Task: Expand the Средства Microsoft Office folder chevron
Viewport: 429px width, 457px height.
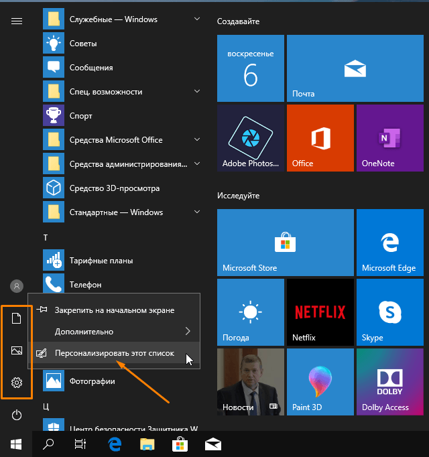Action: (x=197, y=139)
